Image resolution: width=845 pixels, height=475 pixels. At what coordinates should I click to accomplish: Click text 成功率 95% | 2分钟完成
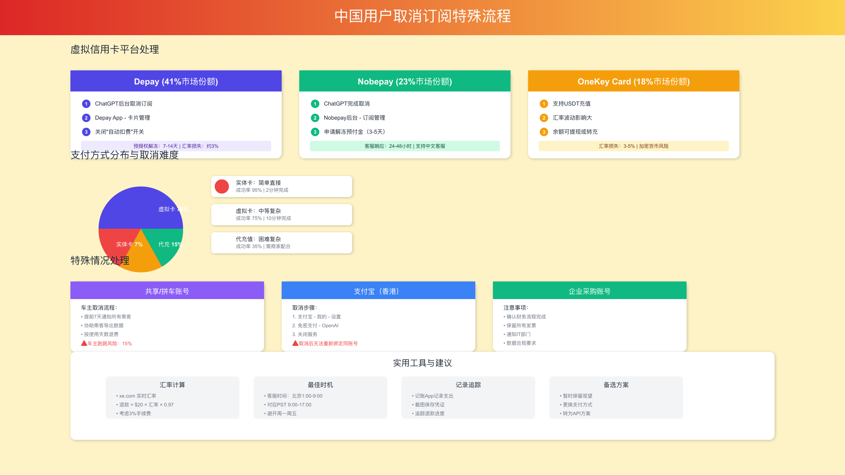262,190
